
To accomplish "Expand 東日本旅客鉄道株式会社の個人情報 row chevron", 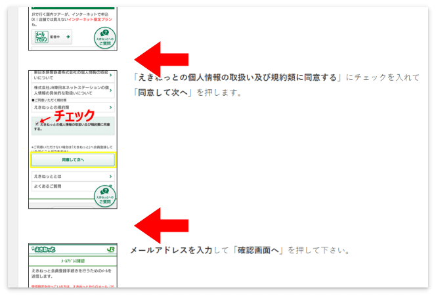I will tap(111, 75).
